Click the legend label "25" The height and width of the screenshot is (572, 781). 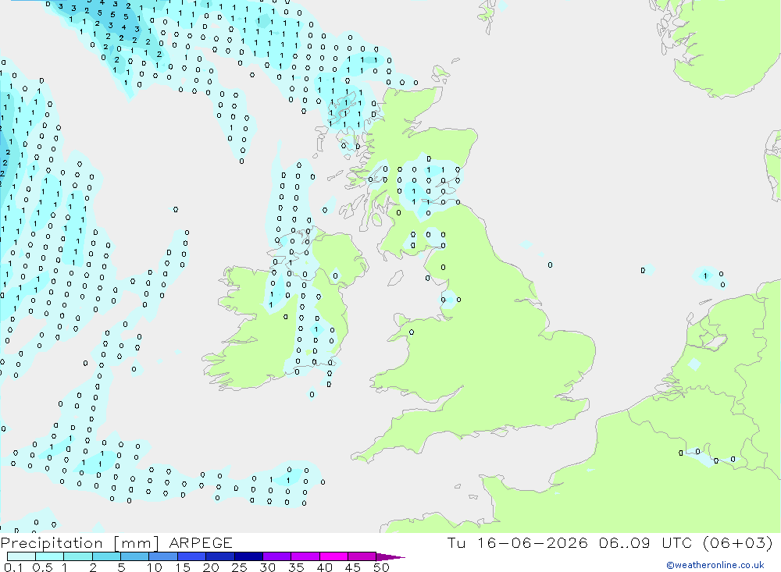[x=240, y=567]
